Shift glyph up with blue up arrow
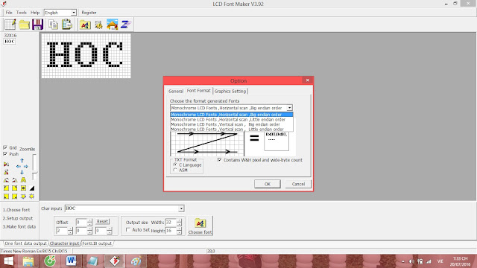Screen dimensions: 477x268 [22, 161]
